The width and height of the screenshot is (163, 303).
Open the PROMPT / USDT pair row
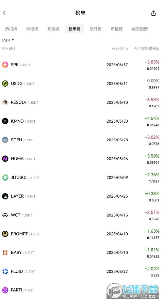82,234
